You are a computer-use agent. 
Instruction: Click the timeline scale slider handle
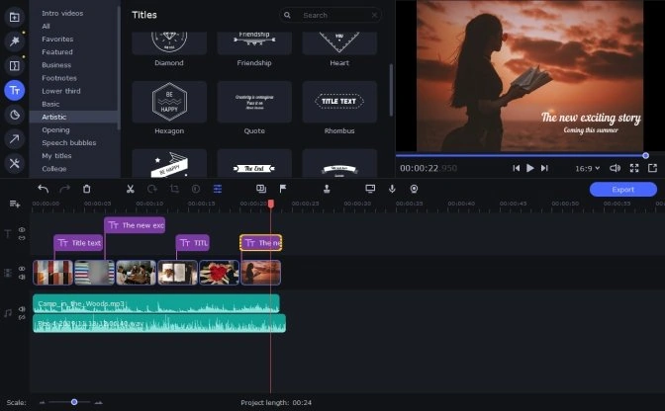74,402
